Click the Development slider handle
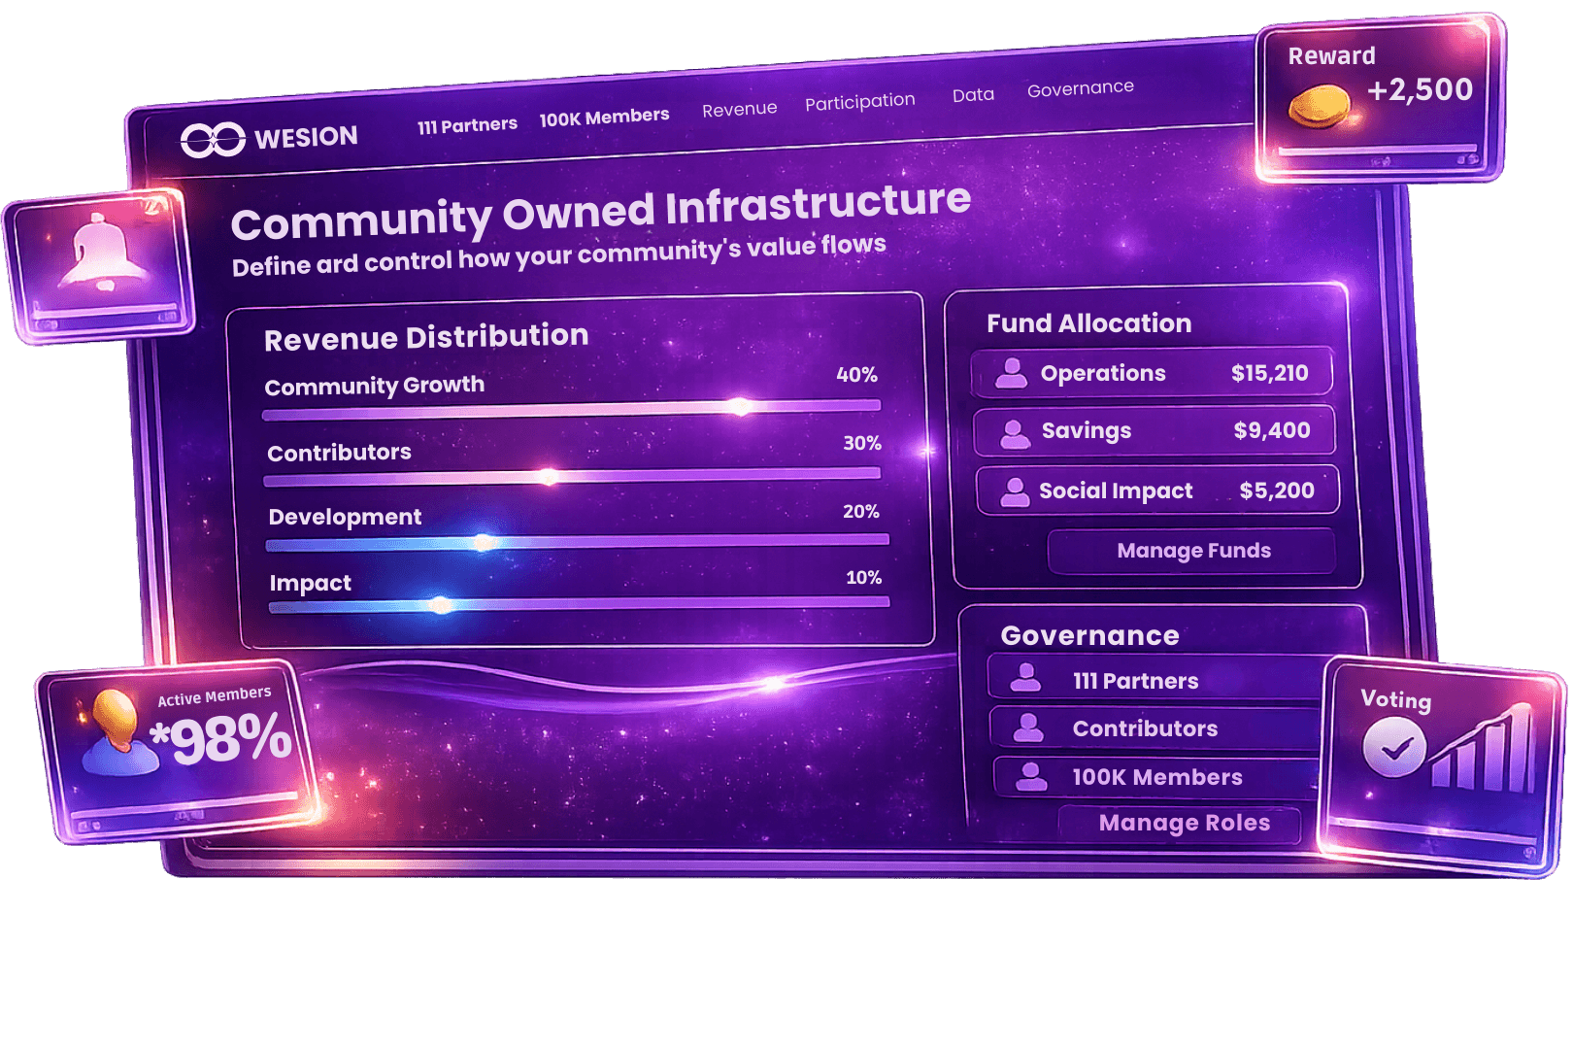Image resolution: width=1573 pixels, height=1049 pixels. pos(484,542)
